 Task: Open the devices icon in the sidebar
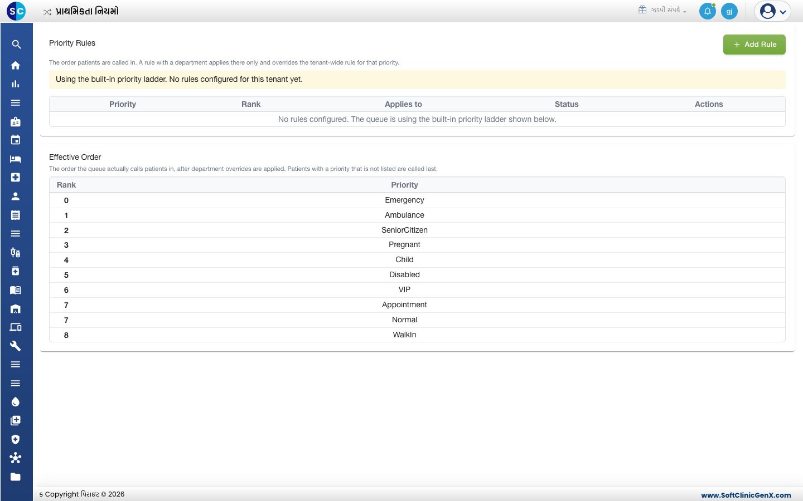16,327
